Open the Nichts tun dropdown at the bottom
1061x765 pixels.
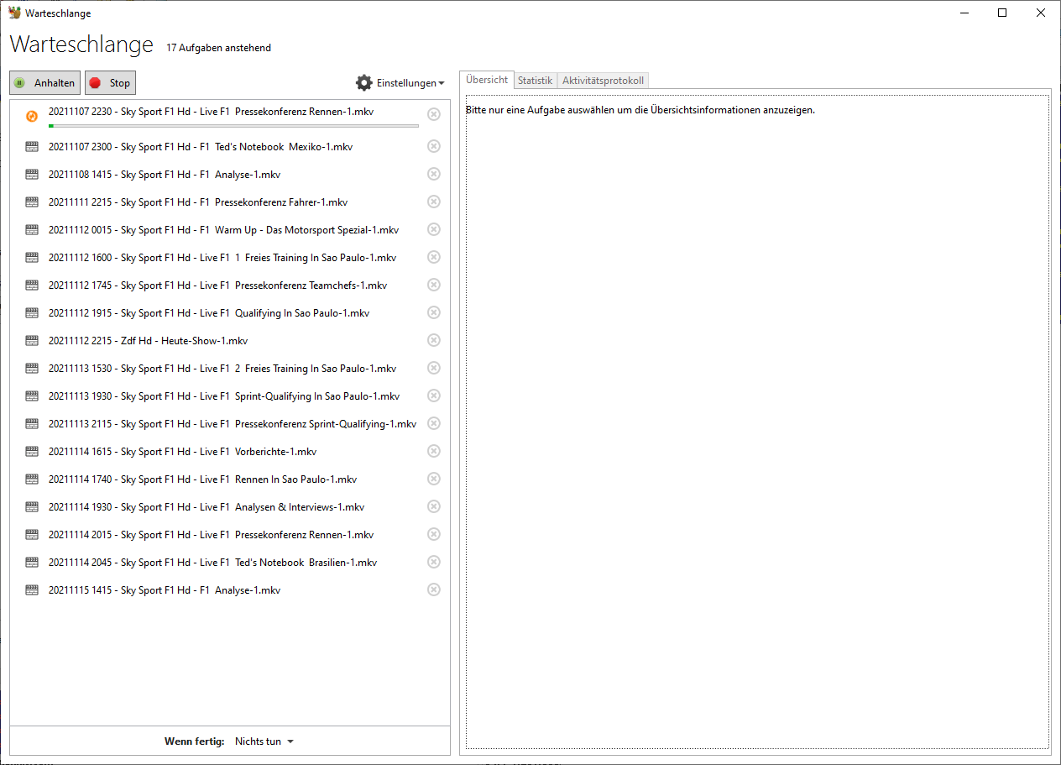click(x=264, y=741)
